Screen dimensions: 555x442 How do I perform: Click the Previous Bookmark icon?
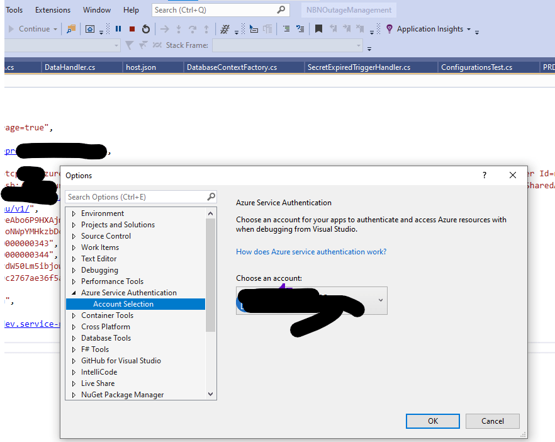333,29
